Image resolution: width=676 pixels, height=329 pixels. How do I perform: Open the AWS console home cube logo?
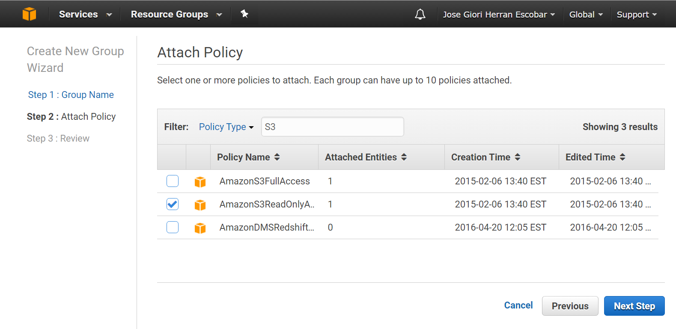[30, 14]
